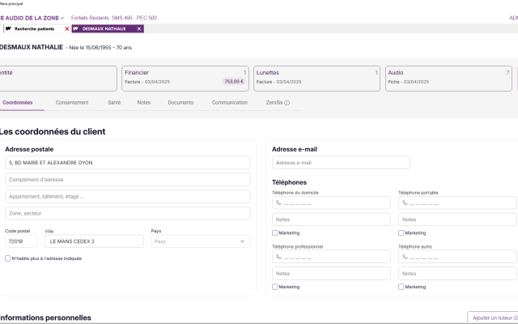Click phone icon in Téléphone du domicile
Image resolution: width=518 pixels, height=324 pixels.
point(278,203)
